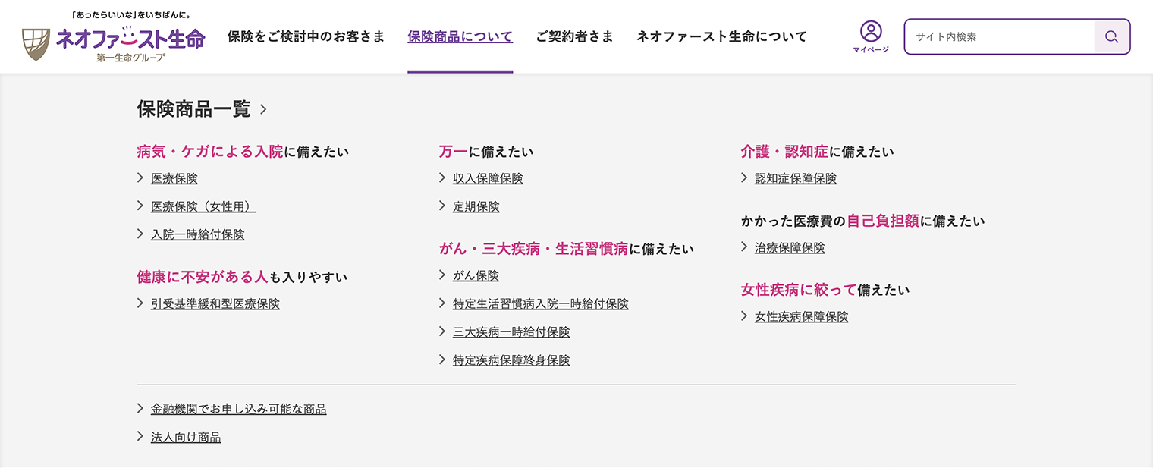Click the chevron beside 保険商品一覧
1153x468 pixels.
click(x=263, y=110)
